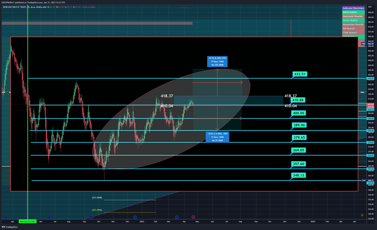Click the 2023 label on the time axis
The height and width of the screenshot is (230, 377).
(x=142, y=221)
